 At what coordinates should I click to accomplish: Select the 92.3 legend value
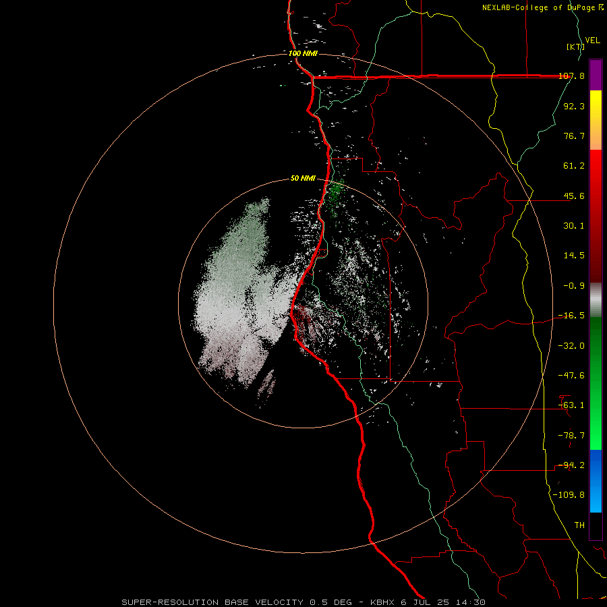574,106
